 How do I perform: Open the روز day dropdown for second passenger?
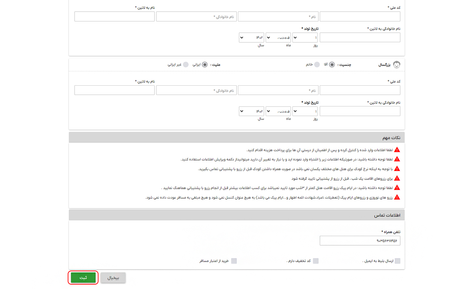[305, 111]
